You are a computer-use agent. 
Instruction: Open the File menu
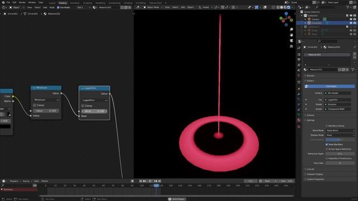8,2
